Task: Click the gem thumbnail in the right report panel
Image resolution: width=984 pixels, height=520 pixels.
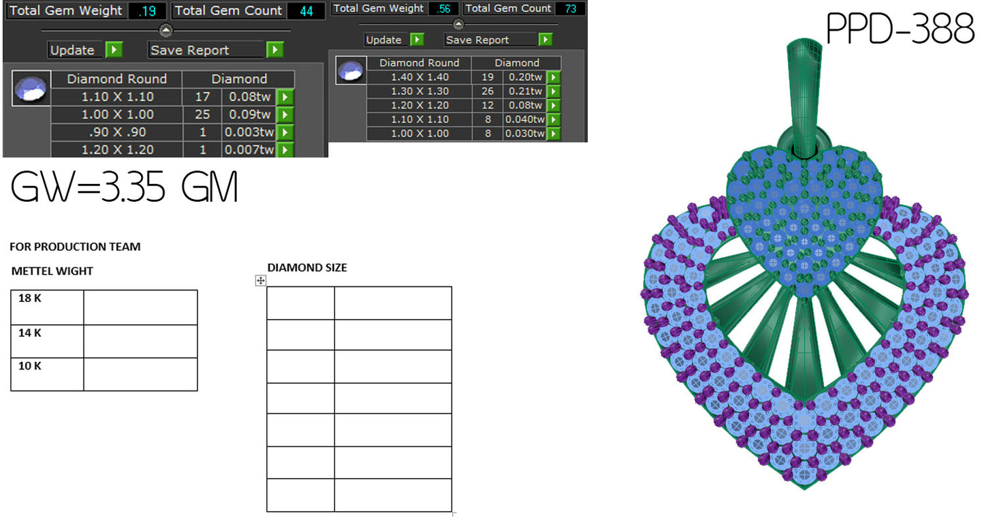Action: tap(350, 70)
